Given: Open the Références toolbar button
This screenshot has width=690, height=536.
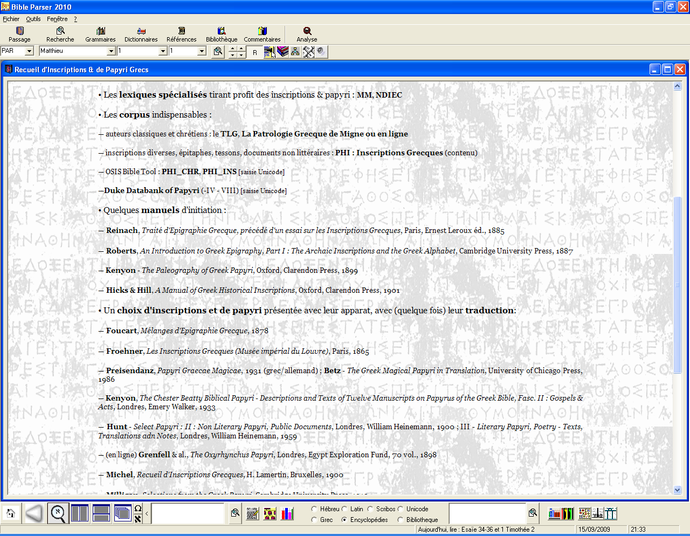Looking at the screenshot, I should (182, 35).
